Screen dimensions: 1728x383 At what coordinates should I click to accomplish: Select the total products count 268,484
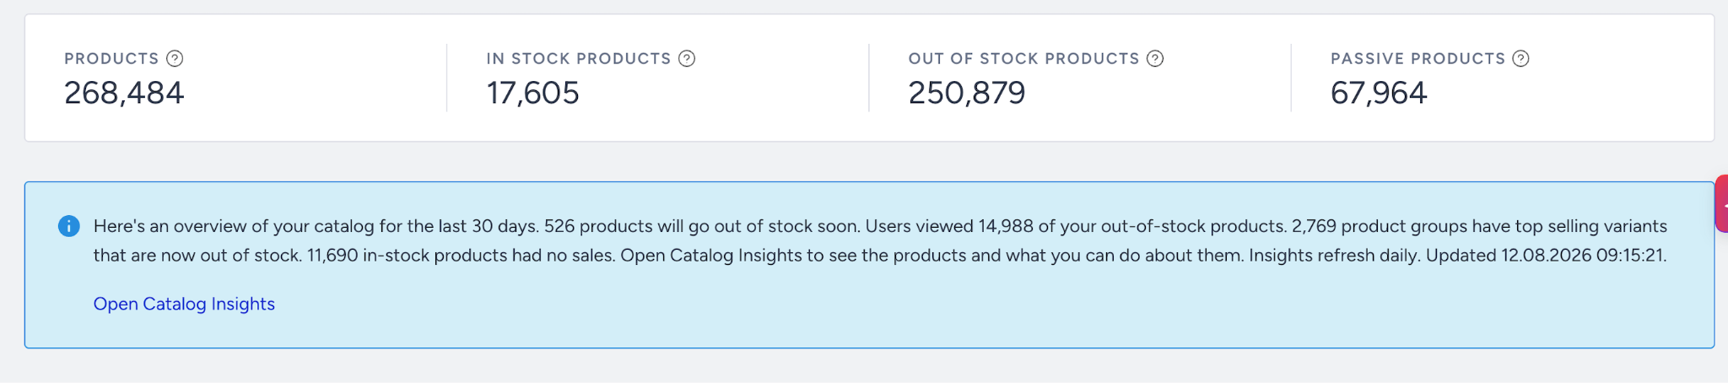(124, 93)
